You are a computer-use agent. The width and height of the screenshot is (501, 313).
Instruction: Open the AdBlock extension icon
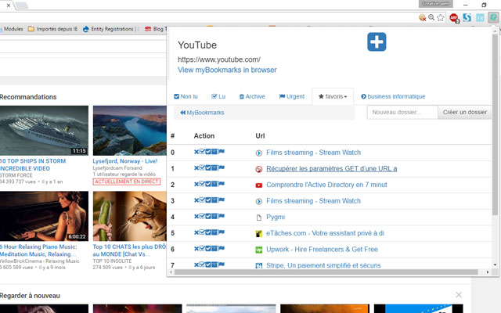click(x=454, y=18)
